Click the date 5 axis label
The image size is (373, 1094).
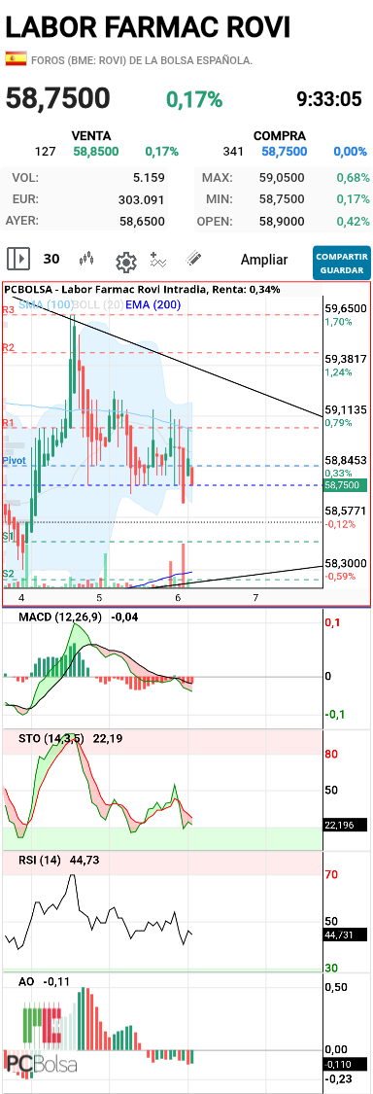pyautogui.click(x=99, y=598)
